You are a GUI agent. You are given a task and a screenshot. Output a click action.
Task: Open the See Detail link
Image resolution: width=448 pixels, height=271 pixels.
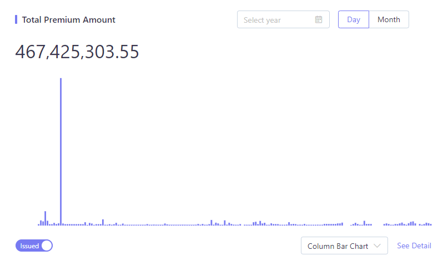pos(414,246)
